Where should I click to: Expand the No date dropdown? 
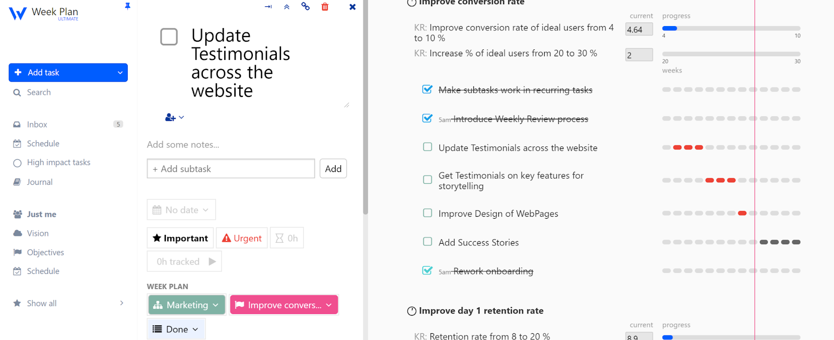coord(181,210)
